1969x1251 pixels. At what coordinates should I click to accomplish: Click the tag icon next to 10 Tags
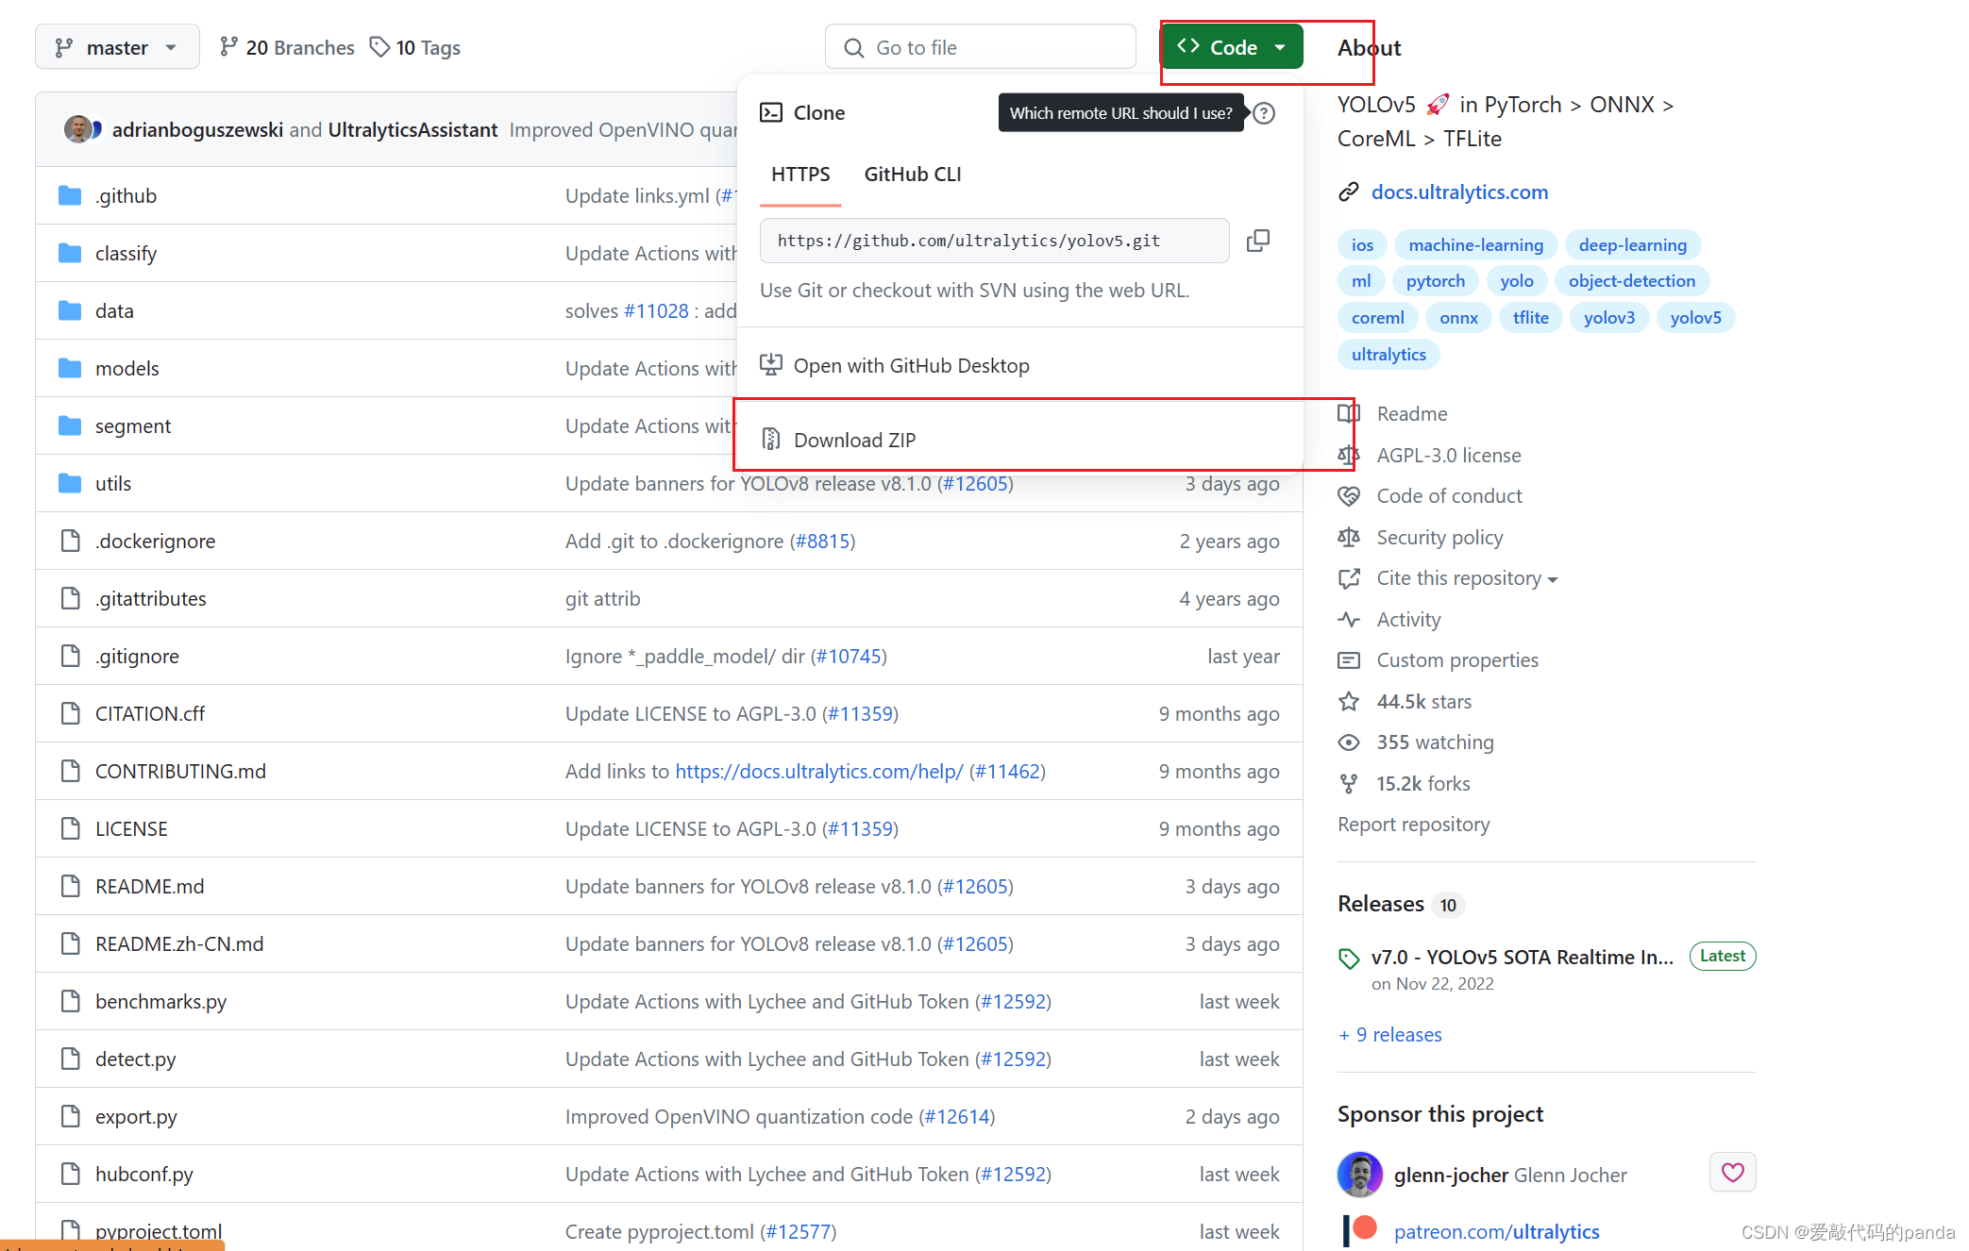pyautogui.click(x=379, y=47)
